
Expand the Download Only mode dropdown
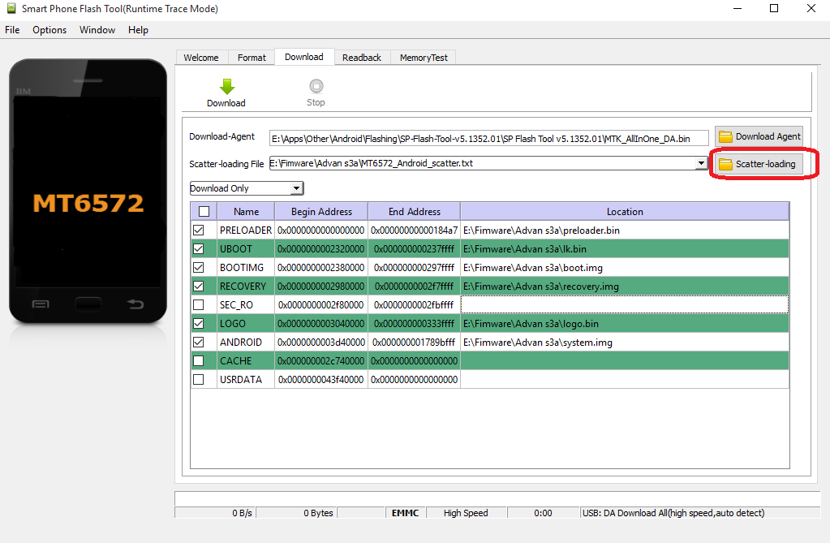tap(297, 188)
